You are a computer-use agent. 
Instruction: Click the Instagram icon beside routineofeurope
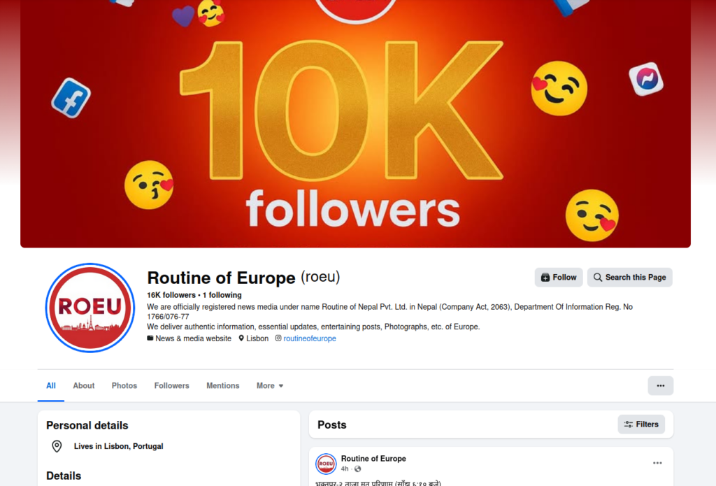click(278, 338)
